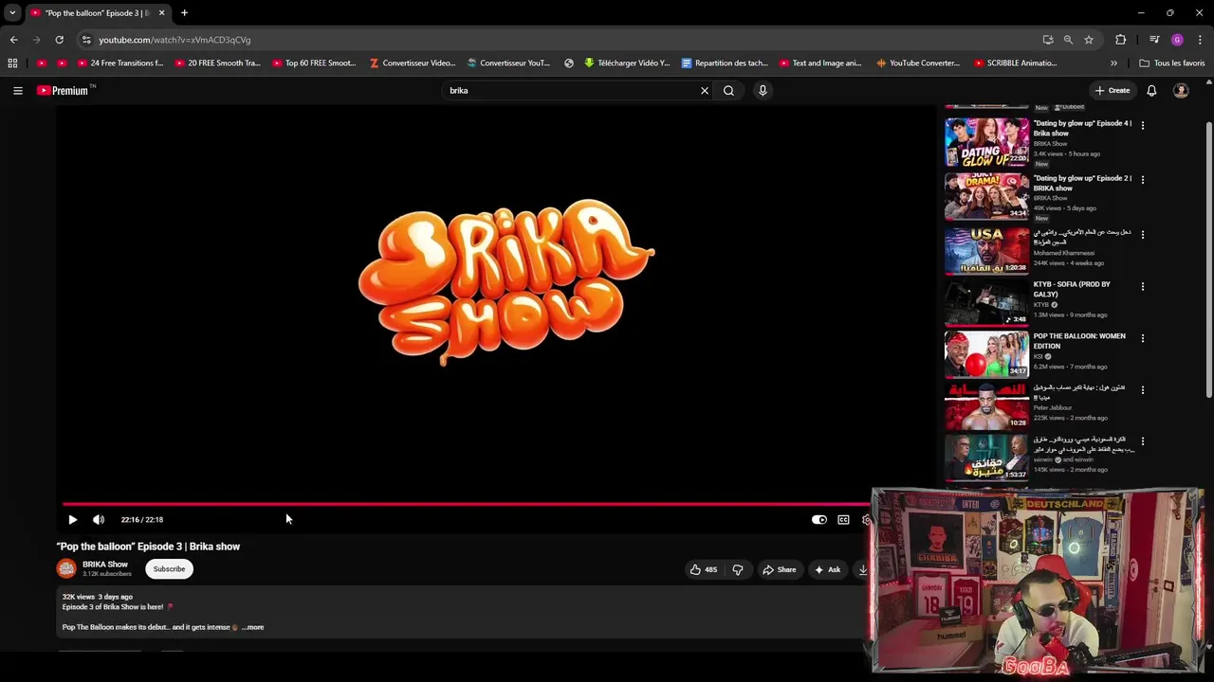Viewport: 1214px width, 682px height.
Task: Open YouTube hamburger guide menu
Action: [17, 90]
